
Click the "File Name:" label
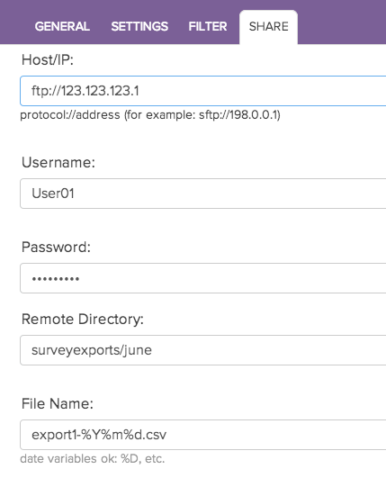click(x=58, y=404)
